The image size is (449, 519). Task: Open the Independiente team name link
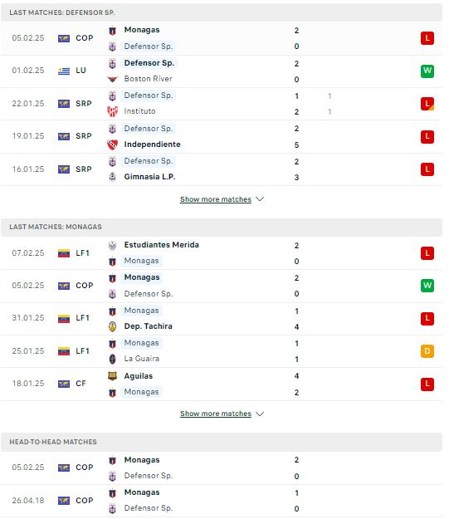pyautogui.click(x=152, y=144)
